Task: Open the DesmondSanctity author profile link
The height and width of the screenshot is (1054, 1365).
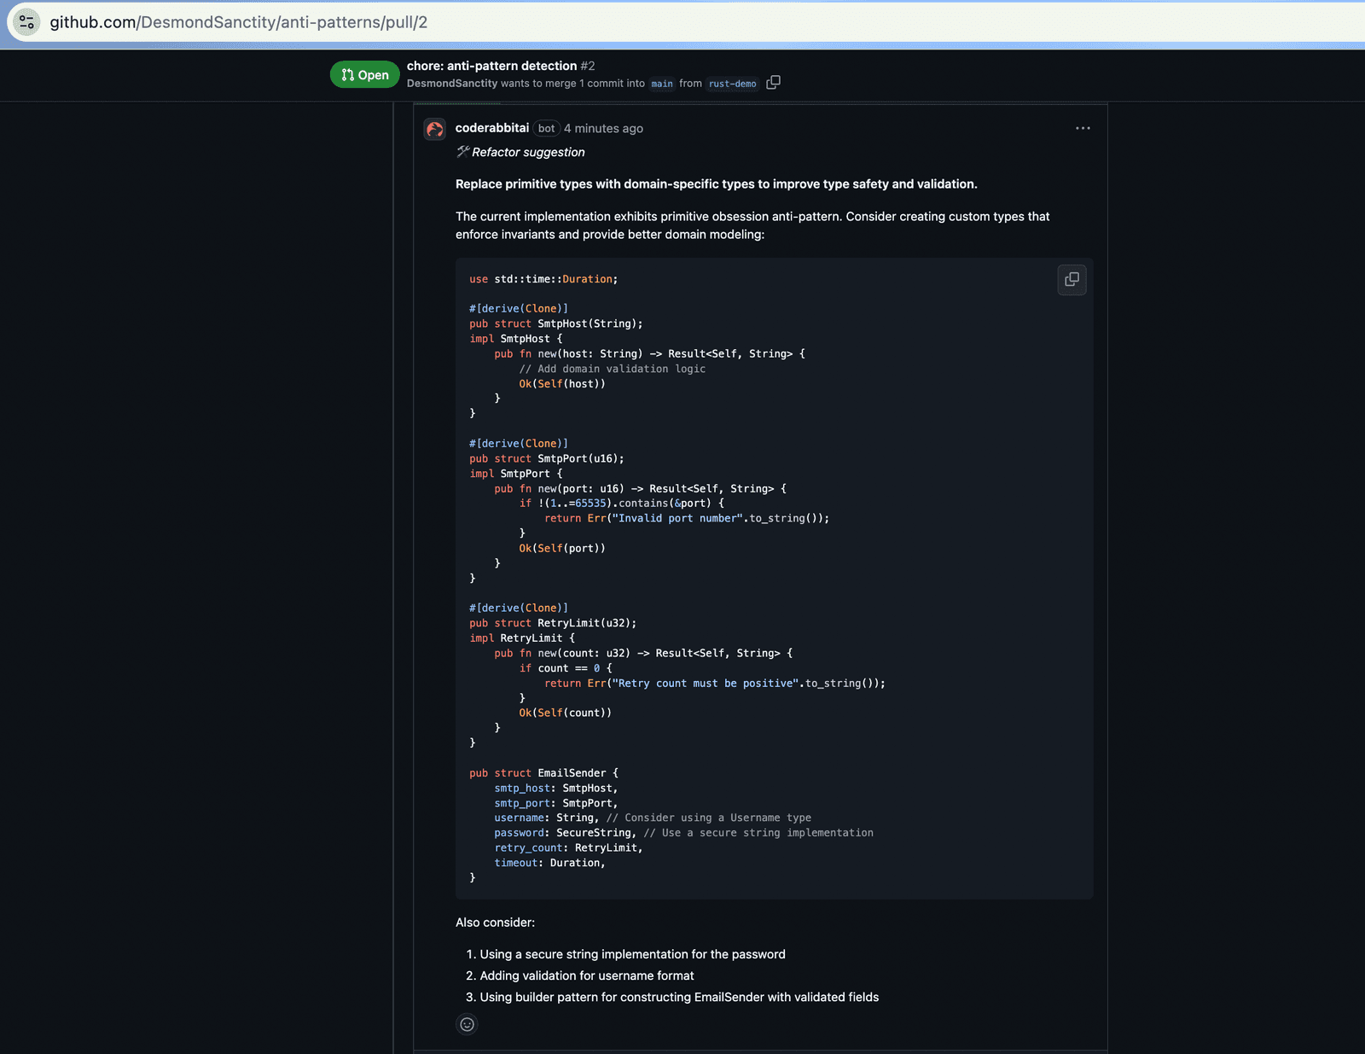Action: (x=451, y=84)
